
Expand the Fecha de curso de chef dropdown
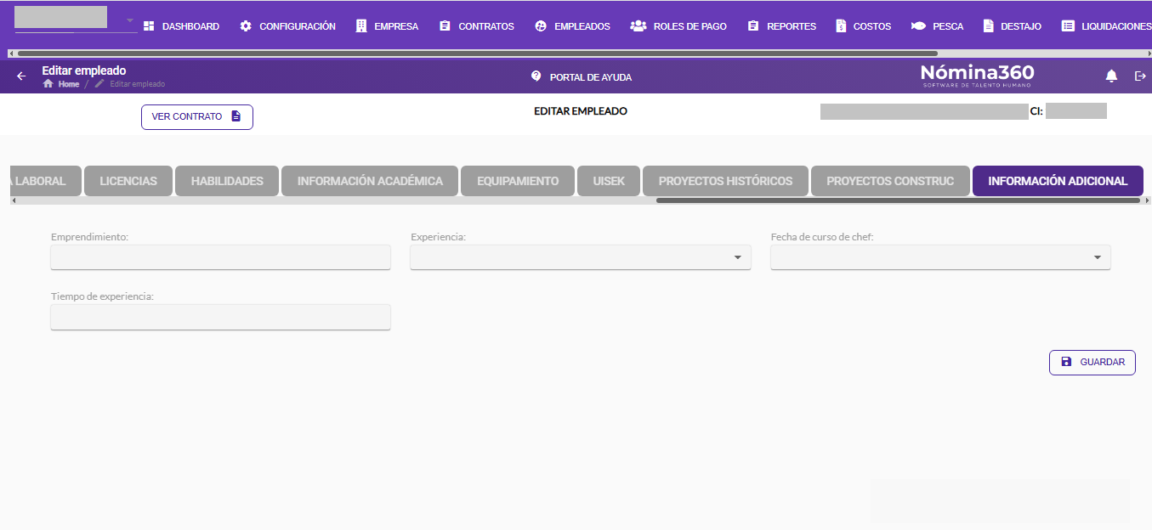1097,257
